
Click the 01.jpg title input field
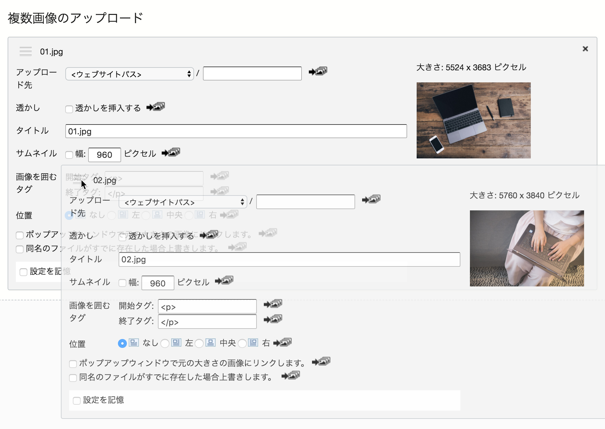[236, 131]
